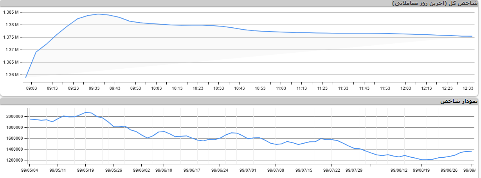Select the 09:33 time axis label
The image size is (481, 178).
click(x=94, y=89)
